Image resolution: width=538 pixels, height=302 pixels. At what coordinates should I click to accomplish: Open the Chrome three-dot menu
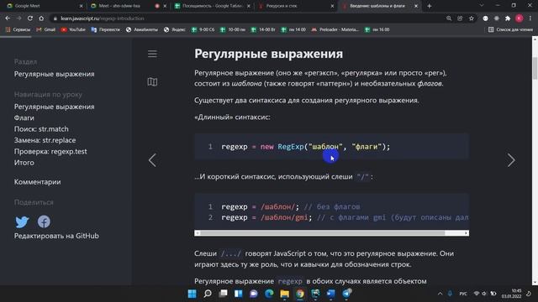[x=530, y=18]
